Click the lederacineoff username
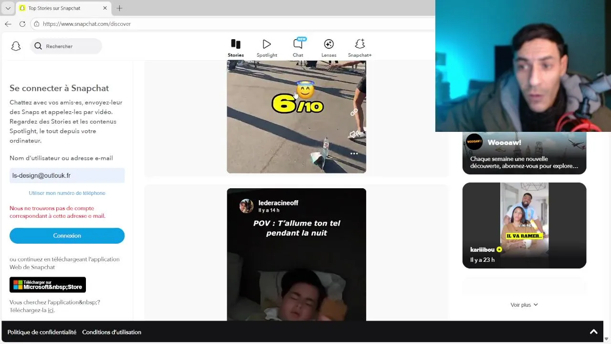This screenshot has height=344, width=611. point(278,203)
